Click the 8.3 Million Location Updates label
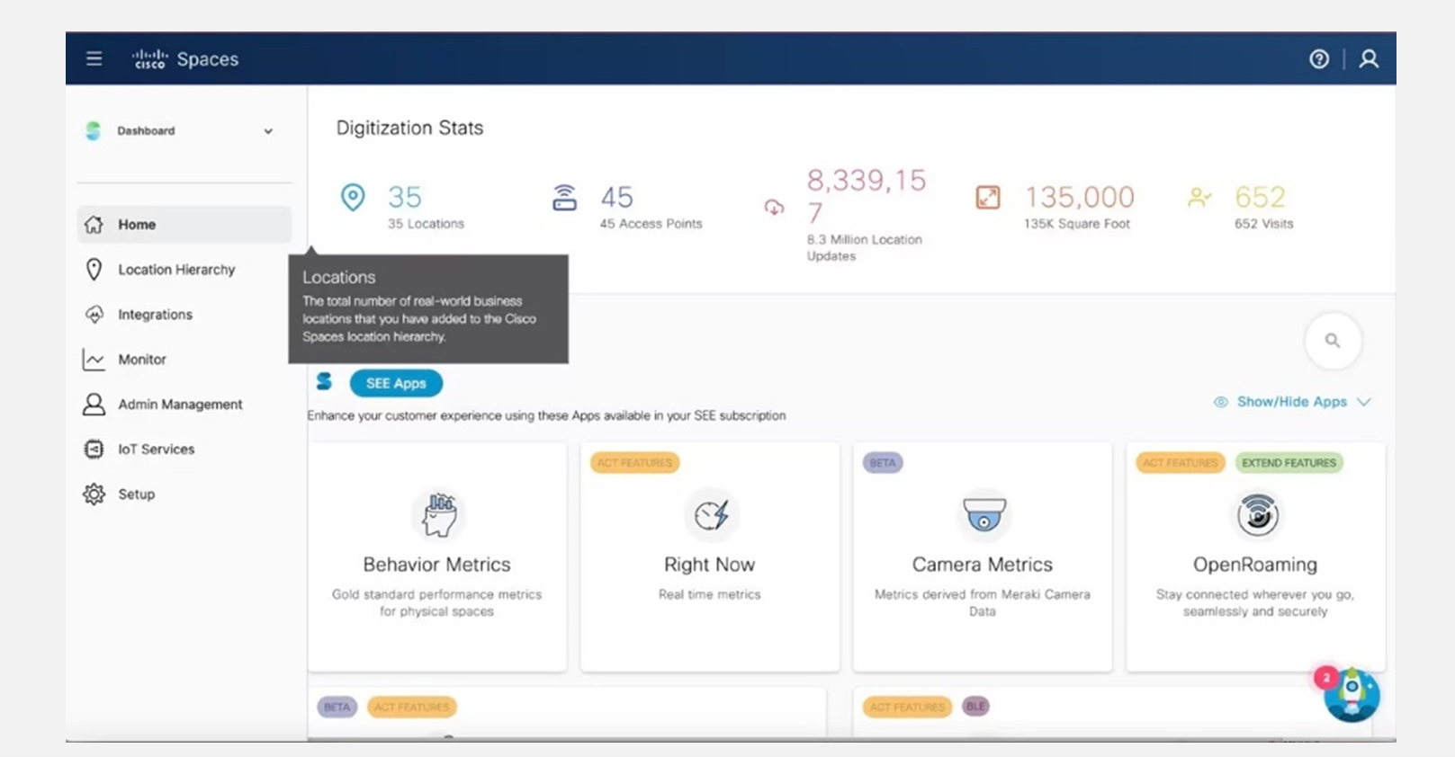This screenshot has height=757, width=1455. coord(864,248)
